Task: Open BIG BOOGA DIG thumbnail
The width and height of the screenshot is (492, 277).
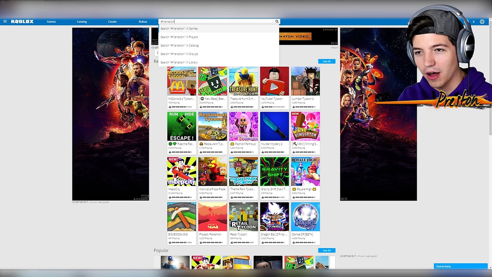Action: point(182,217)
